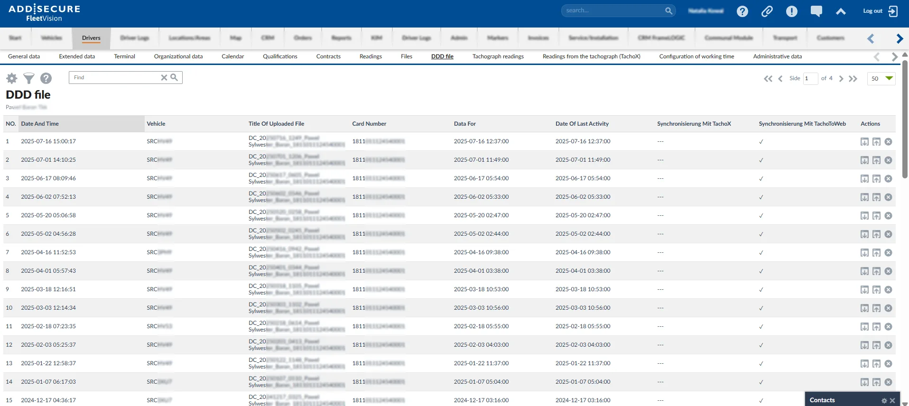Go to previous page of DDD table
This screenshot has width=909, height=406.
[780, 79]
